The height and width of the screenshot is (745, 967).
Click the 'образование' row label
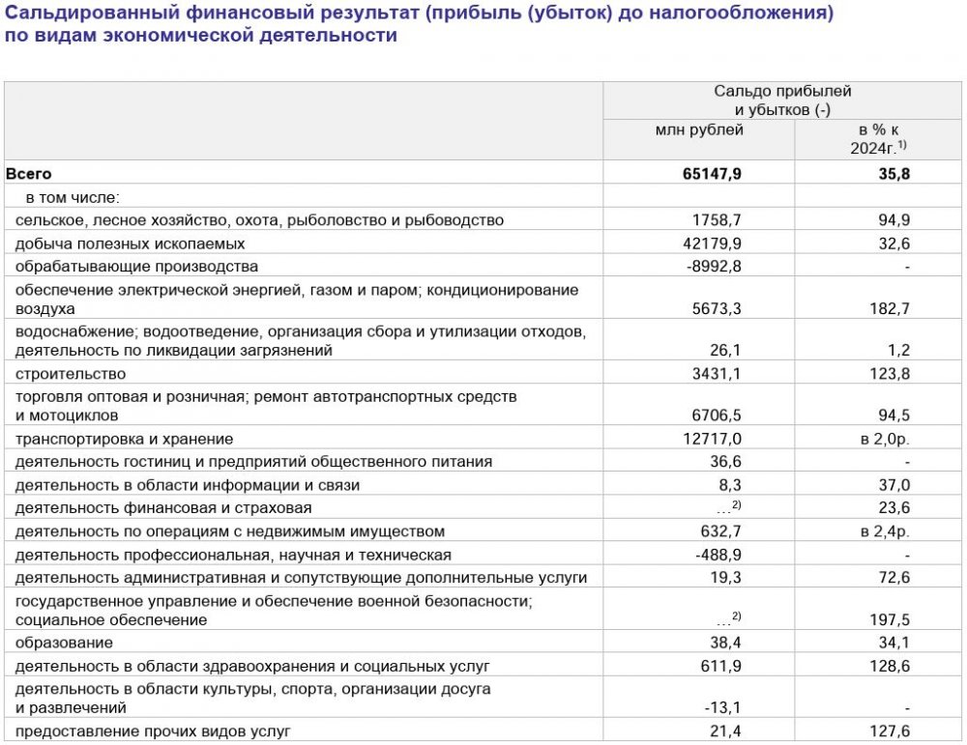(64, 643)
